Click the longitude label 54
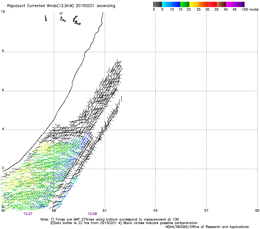260x229 pixels. click(x=155, y=211)
